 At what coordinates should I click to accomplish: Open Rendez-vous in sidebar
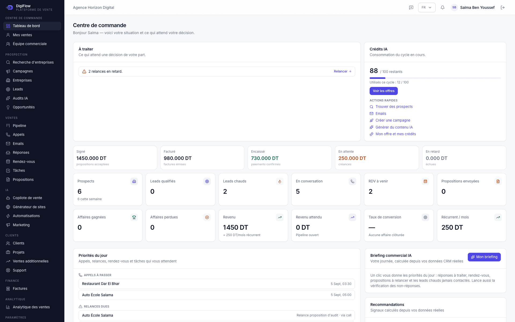(x=32, y=162)
